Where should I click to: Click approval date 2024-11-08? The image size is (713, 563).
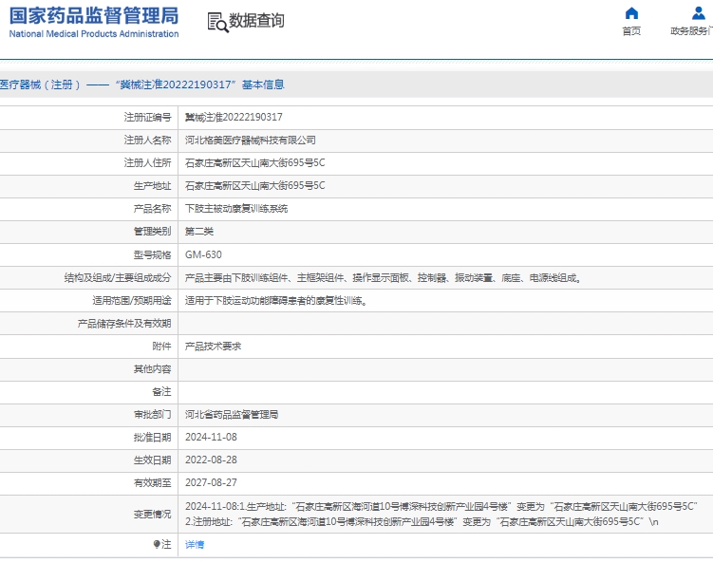(x=211, y=437)
